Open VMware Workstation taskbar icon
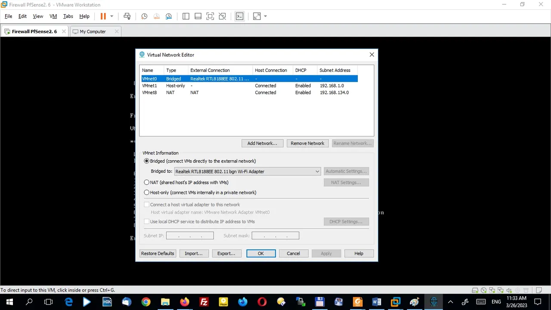Screen dimensions: 551x310 pos(395,302)
